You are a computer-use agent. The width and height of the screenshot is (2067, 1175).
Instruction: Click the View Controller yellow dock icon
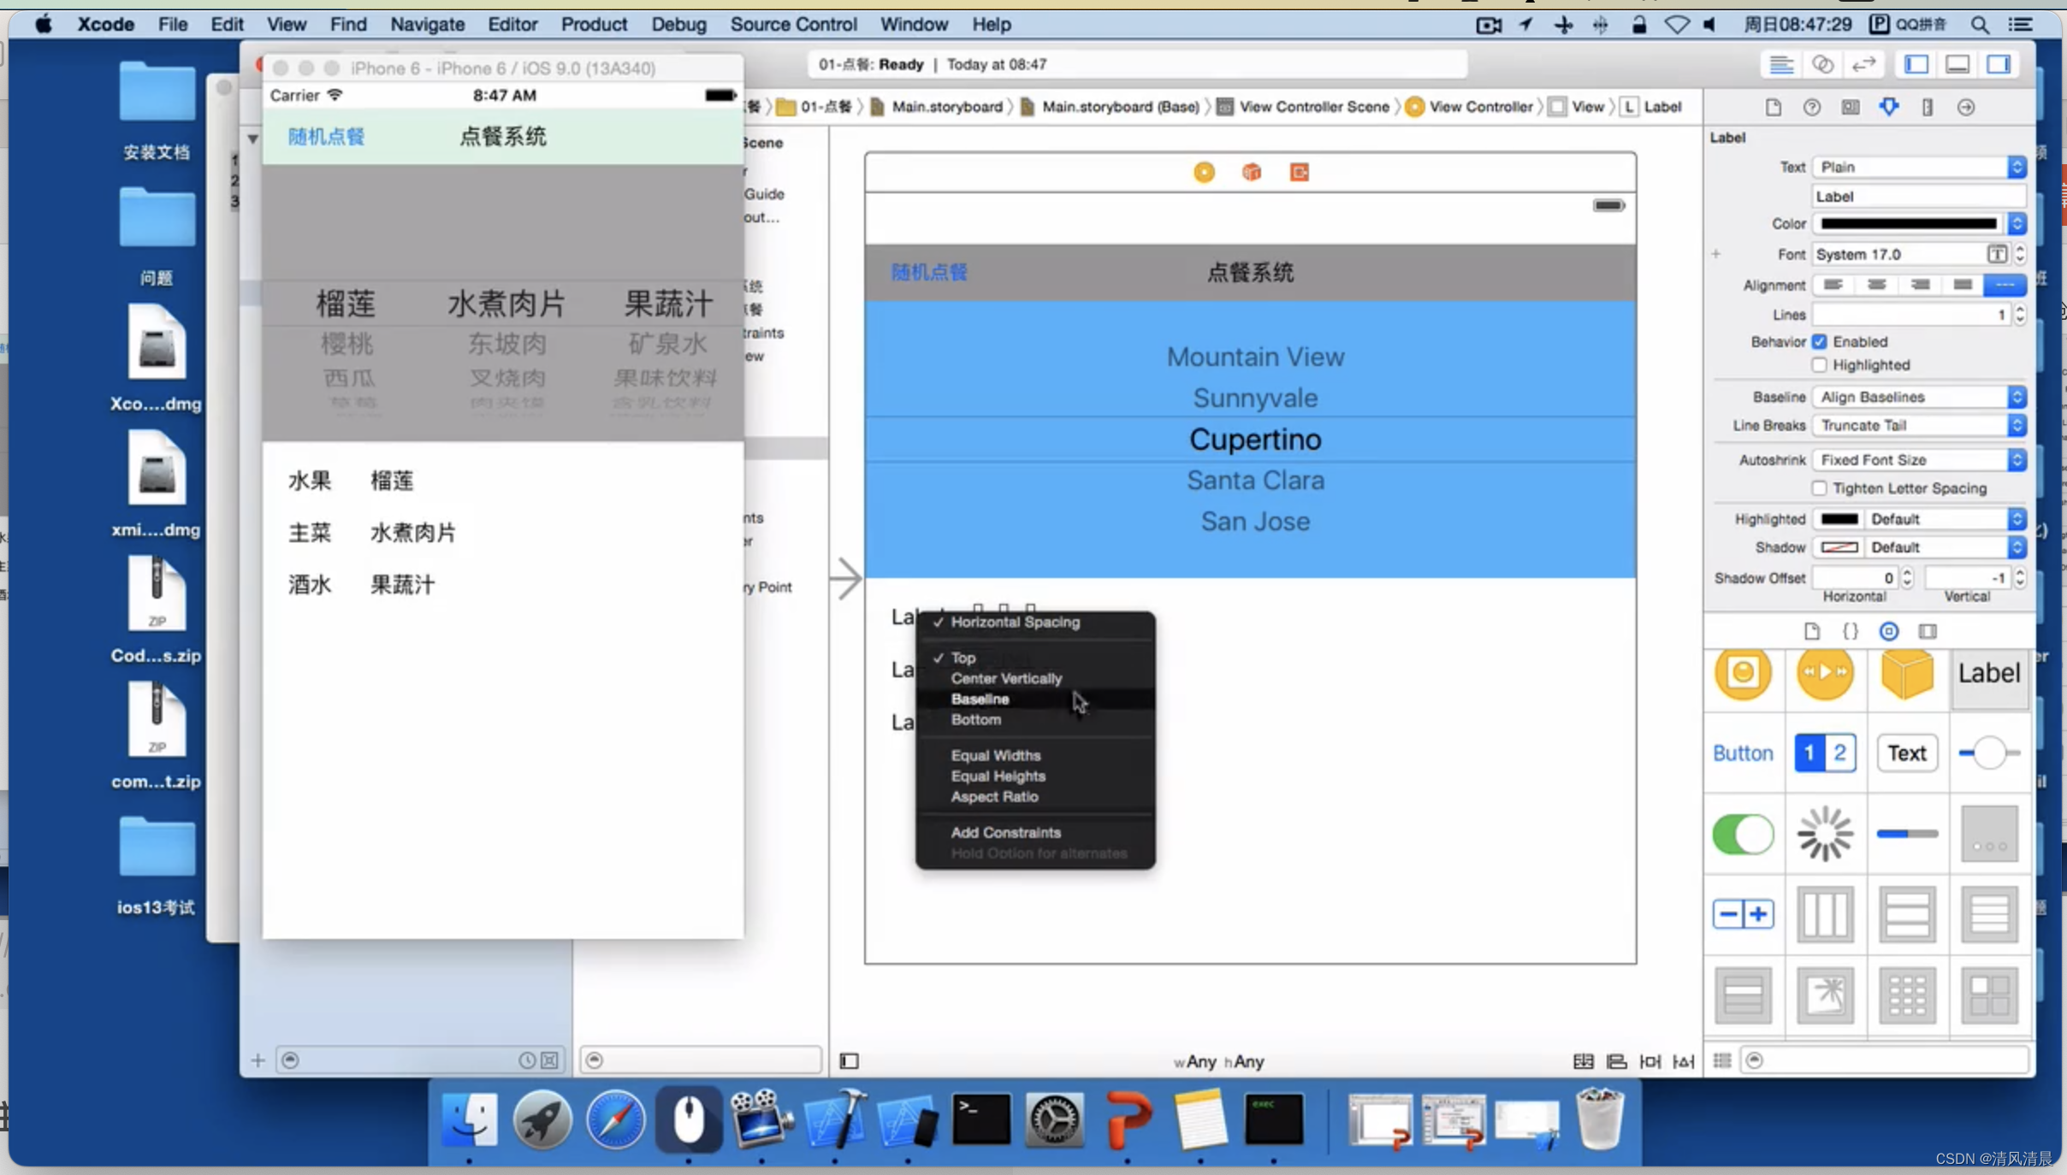(x=1204, y=173)
